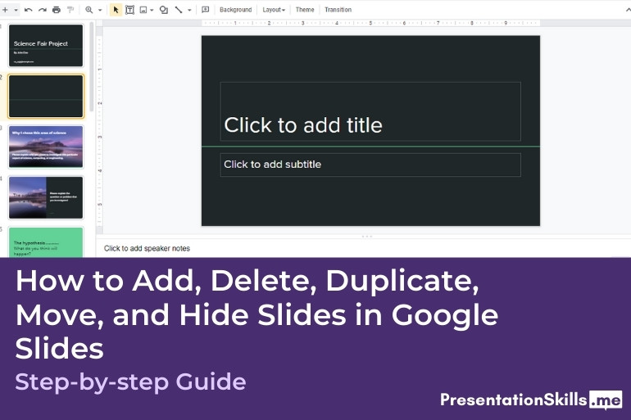The height and width of the screenshot is (420, 631).
Task: Open the Transition panel
Action: tap(338, 10)
